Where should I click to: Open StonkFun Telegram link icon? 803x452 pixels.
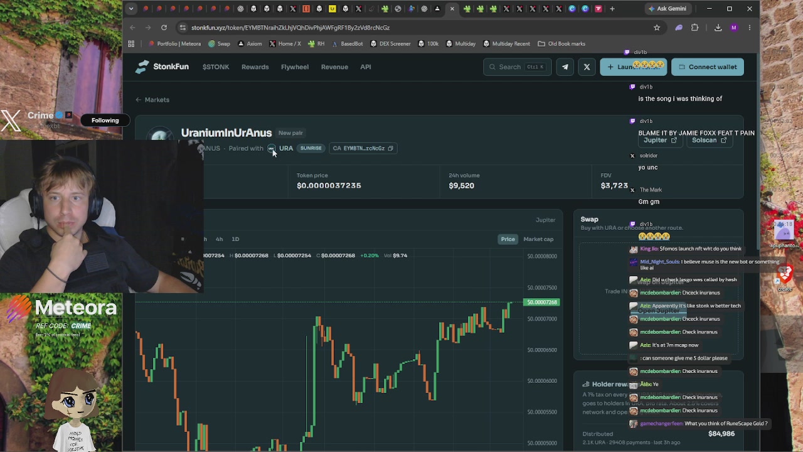click(565, 67)
